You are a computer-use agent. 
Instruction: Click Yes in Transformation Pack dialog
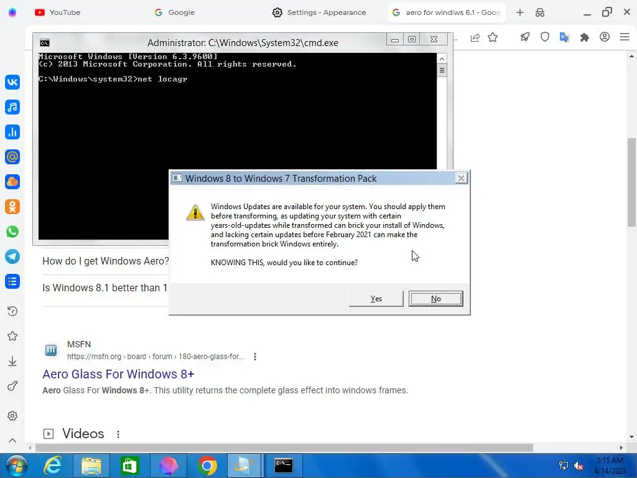pyautogui.click(x=376, y=299)
